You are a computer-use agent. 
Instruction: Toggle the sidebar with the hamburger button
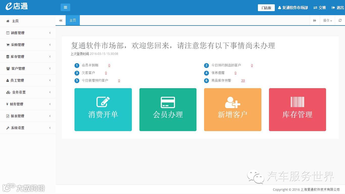pyautogui.click(x=65, y=7)
